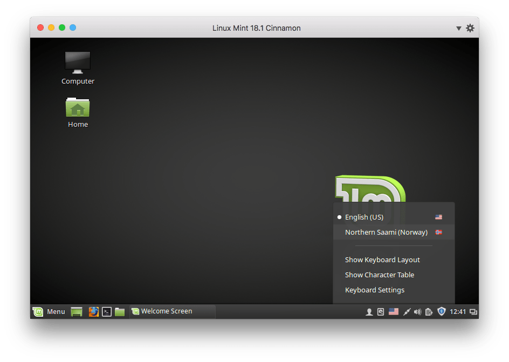Open the removable drives tray icon
Screen dimensions: 509x362
pyautogui.click(x=380, y=311)
